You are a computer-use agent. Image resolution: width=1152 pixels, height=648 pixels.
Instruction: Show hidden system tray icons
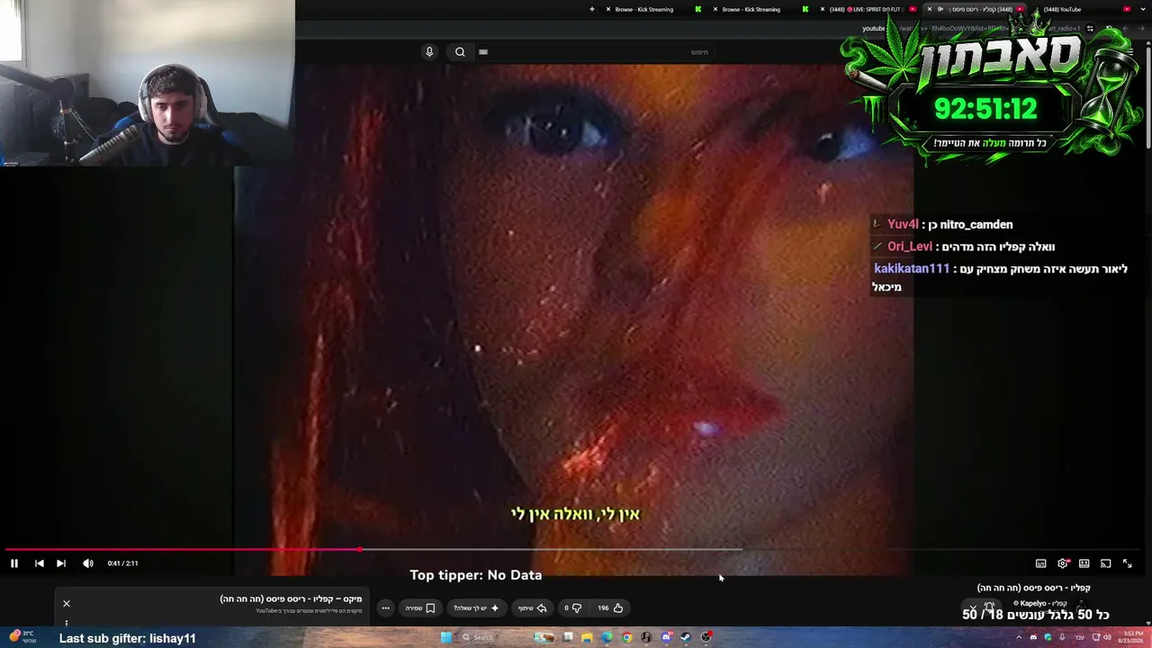[1019, 637]
